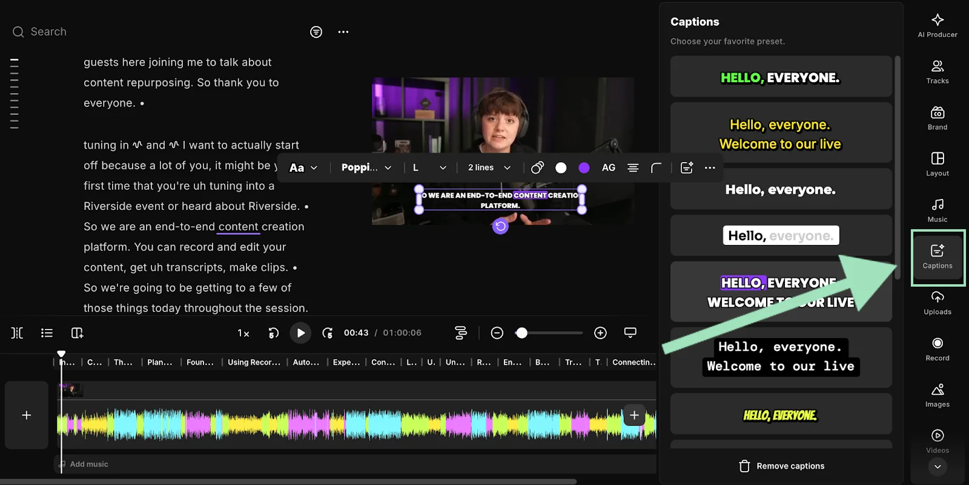
Task: Select the Plan... chapter marker
Action: pyautogui.click(x=160, y=362)
